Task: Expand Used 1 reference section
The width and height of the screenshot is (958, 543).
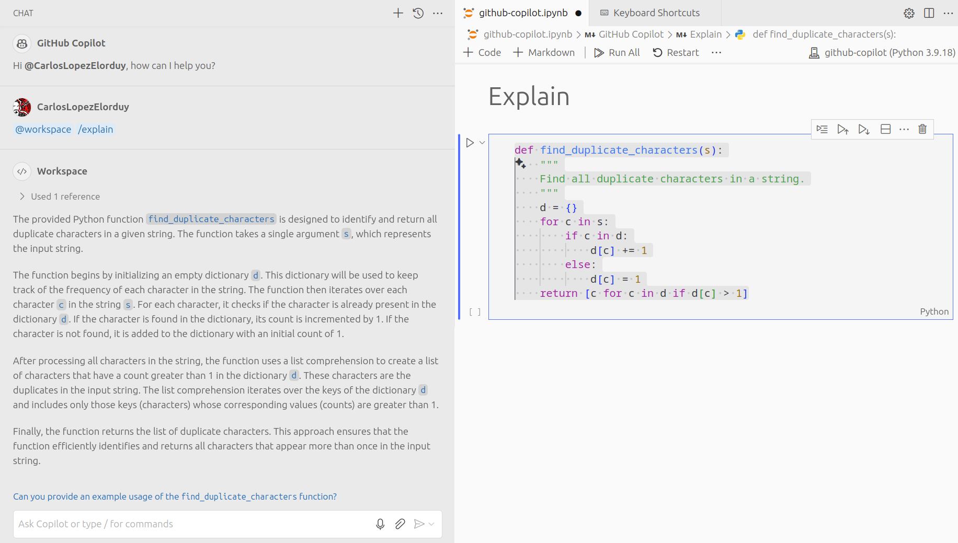Action: point(60,197)
